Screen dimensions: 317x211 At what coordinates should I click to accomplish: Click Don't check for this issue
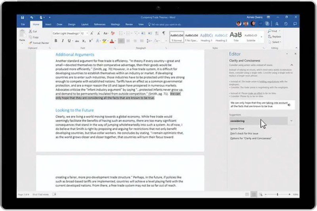pos(244,134)
